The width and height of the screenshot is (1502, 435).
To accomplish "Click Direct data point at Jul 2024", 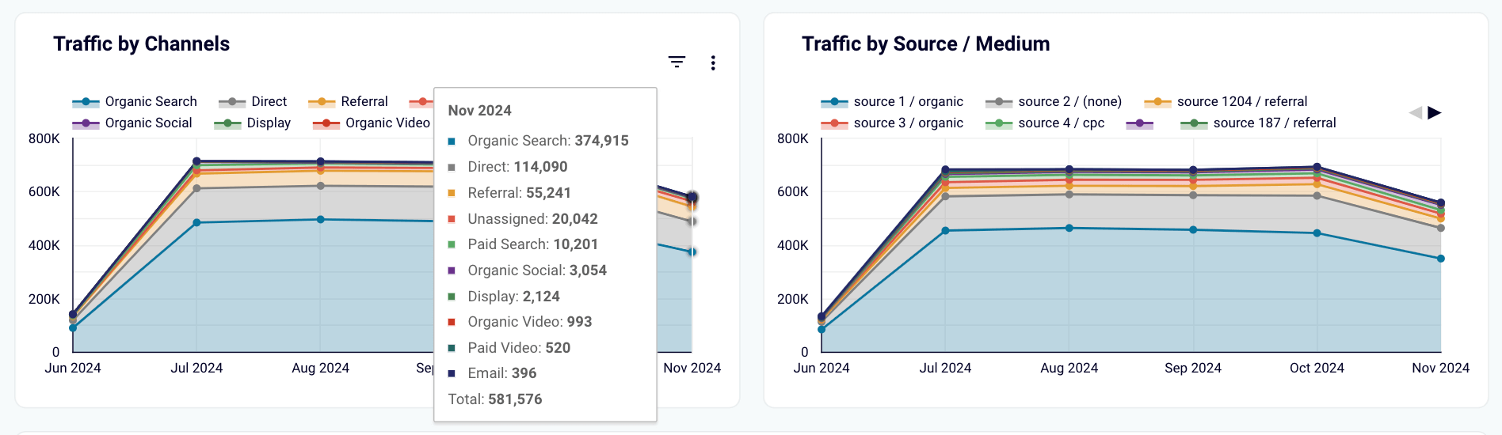I will pyautogui.click(x=196, y=188).
